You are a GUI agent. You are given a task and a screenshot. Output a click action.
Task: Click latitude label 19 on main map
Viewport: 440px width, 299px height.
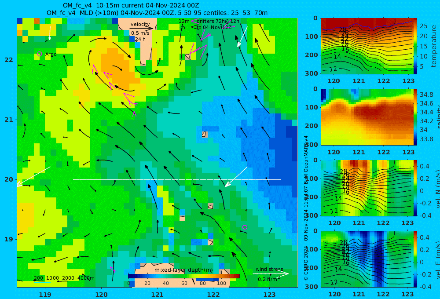(x=9, y=239)
